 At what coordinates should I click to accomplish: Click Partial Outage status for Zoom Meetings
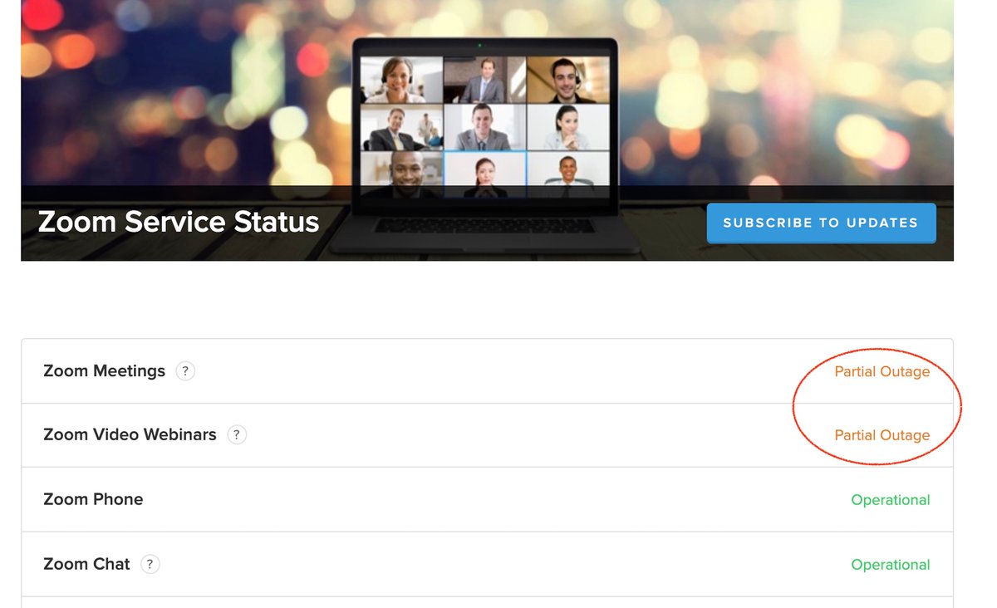882,371
